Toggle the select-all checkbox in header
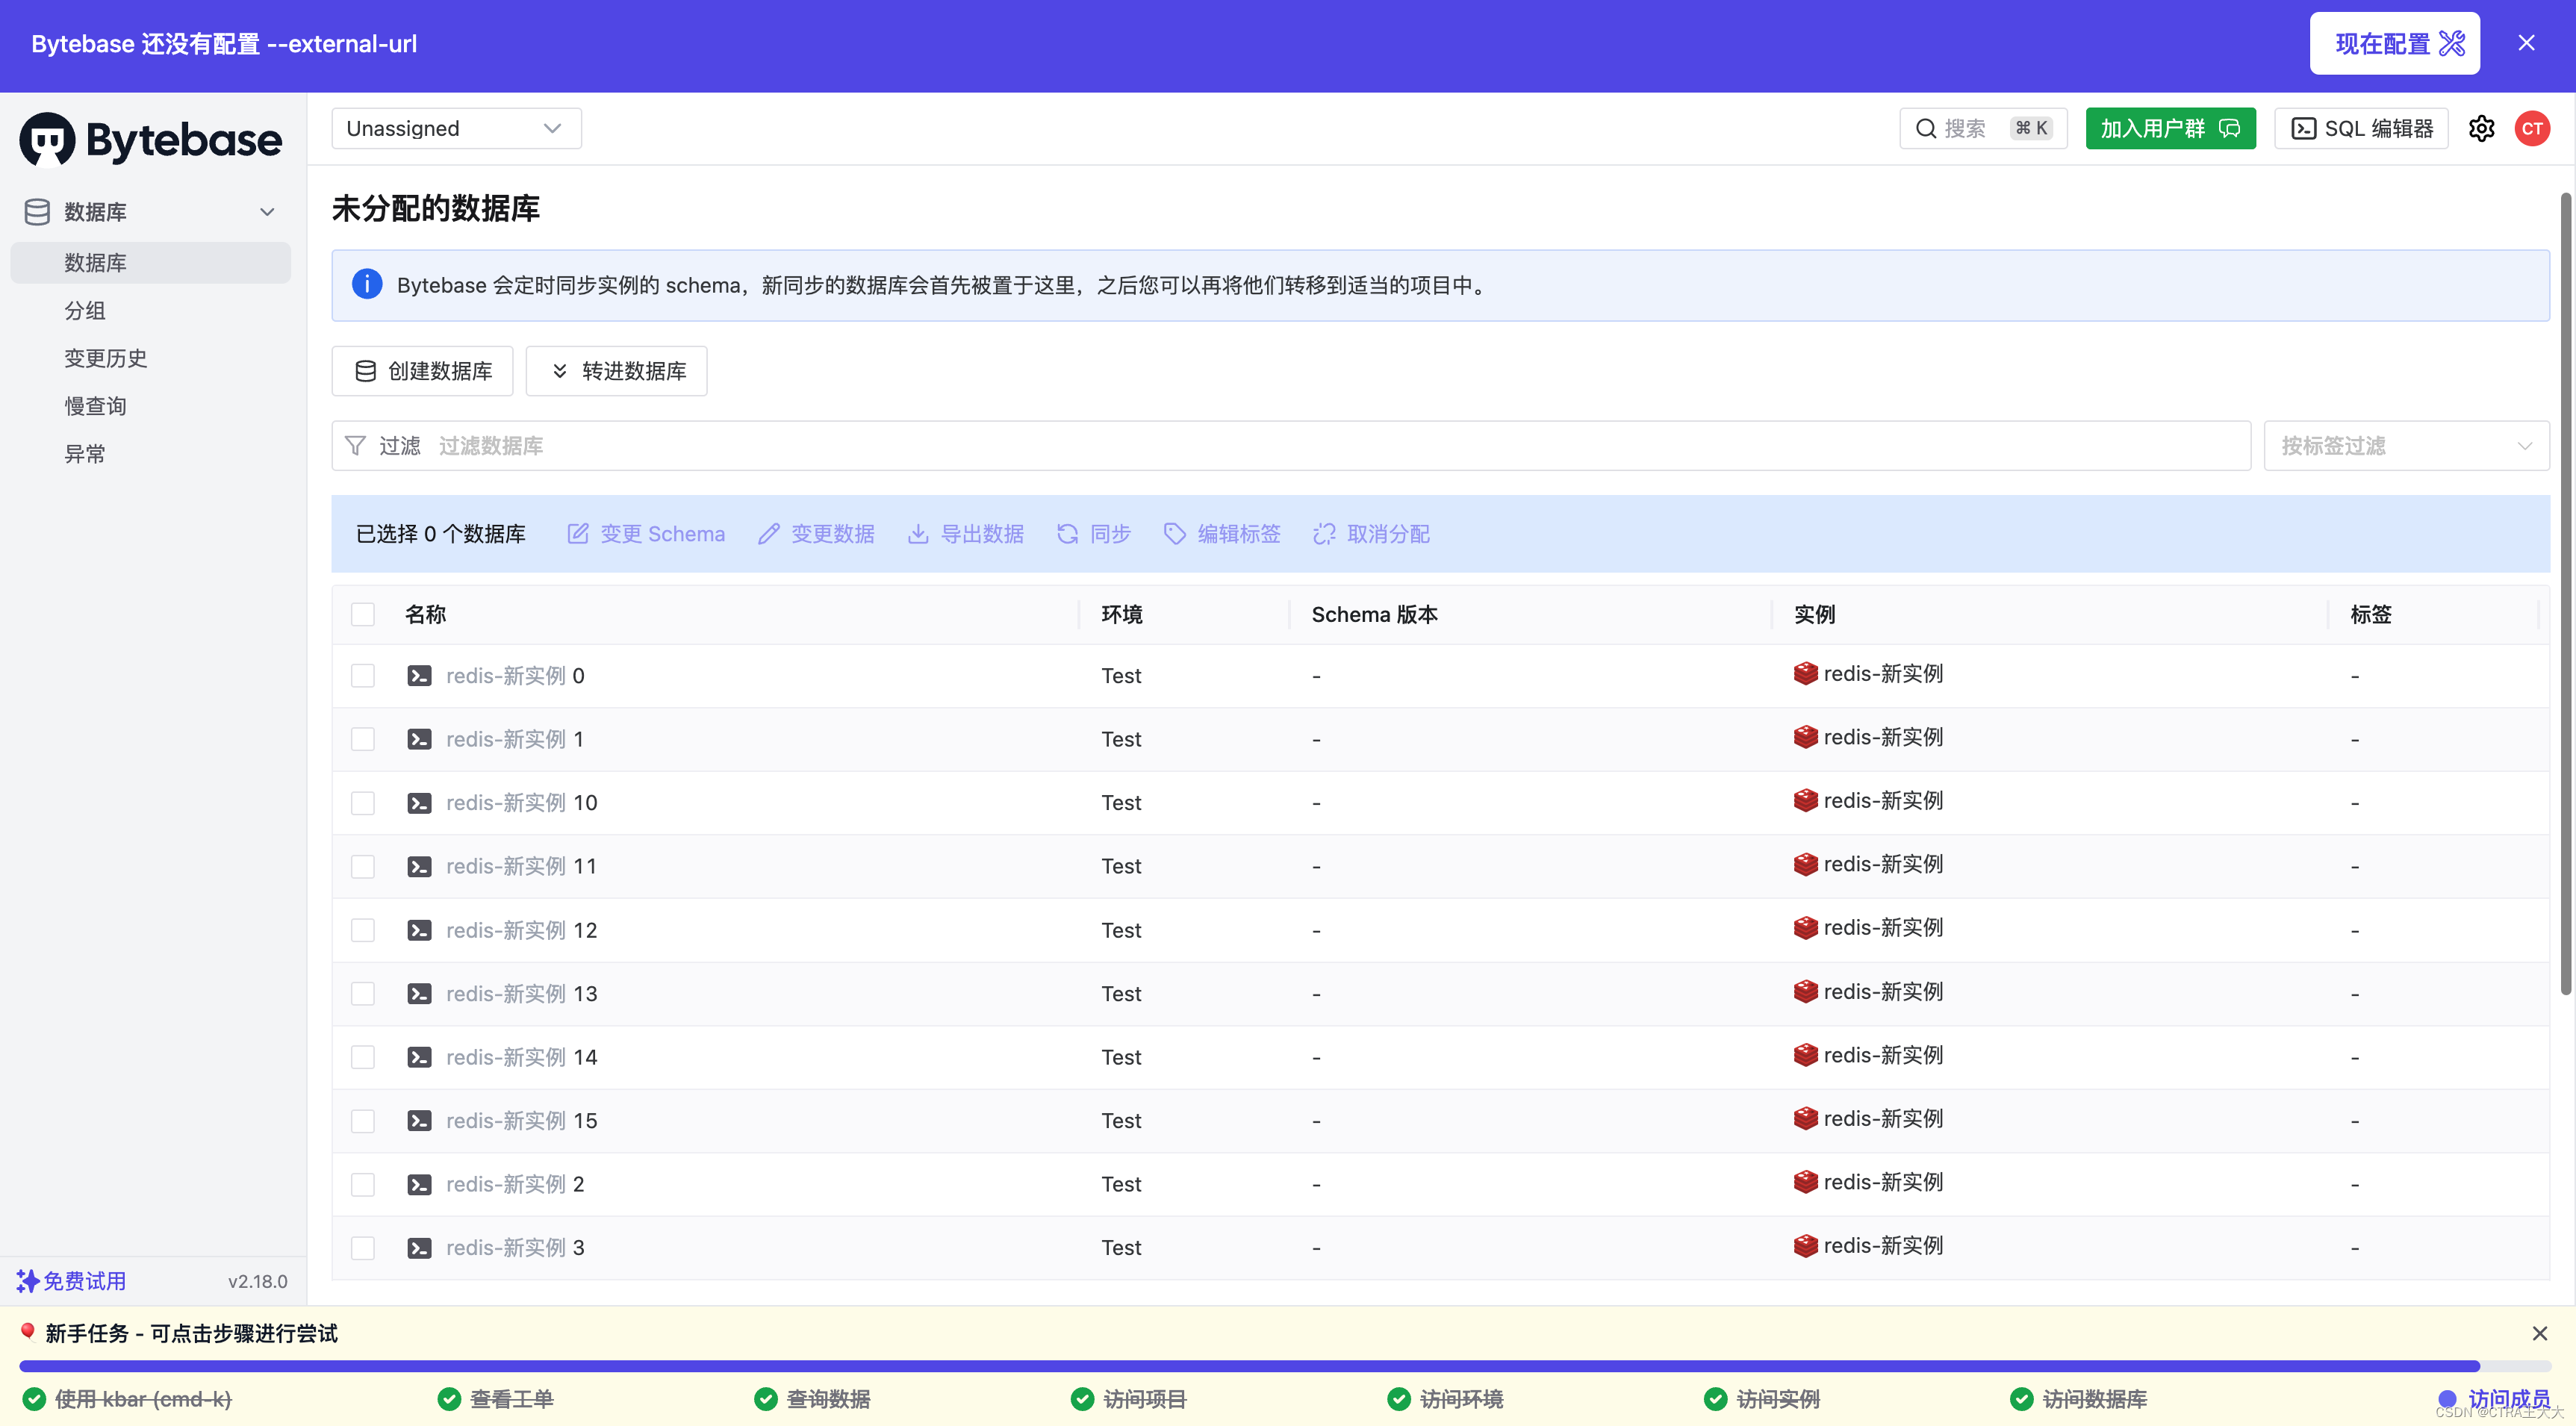The image size is (2576, 1426). 363,614
